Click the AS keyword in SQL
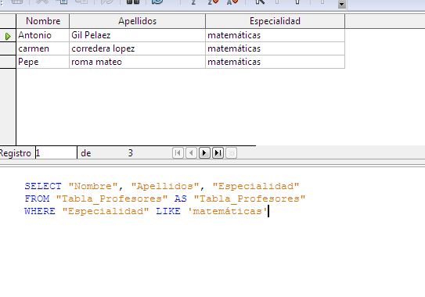This screenshot has height=297, width=425. click(181, 199)
